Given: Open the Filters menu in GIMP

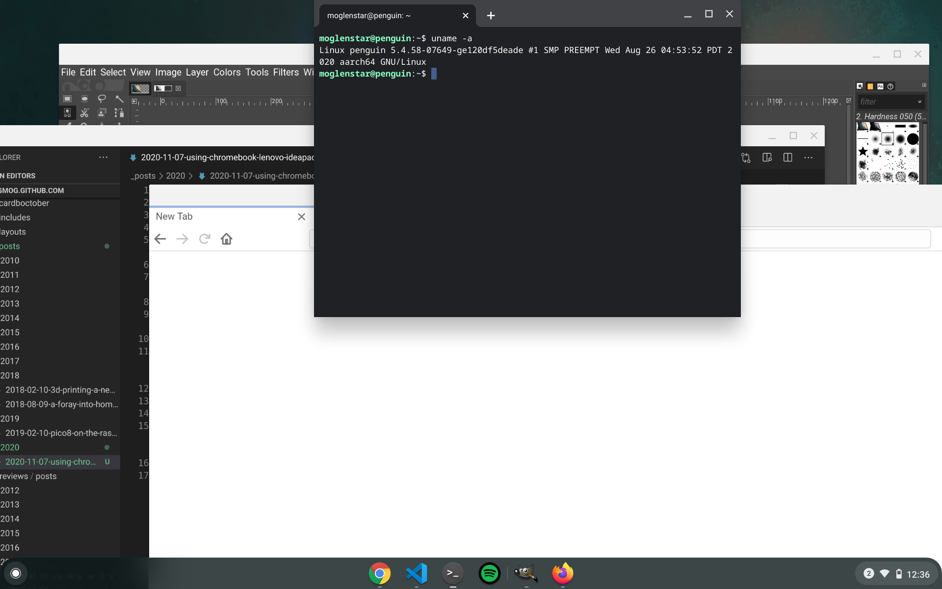Looking at the screenshot, I should click(x=286, y=72).
